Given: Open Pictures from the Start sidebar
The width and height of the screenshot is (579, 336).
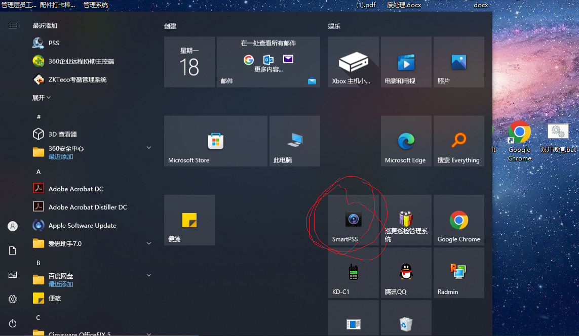Looking at the screenshot, I should tap(13, 275).
